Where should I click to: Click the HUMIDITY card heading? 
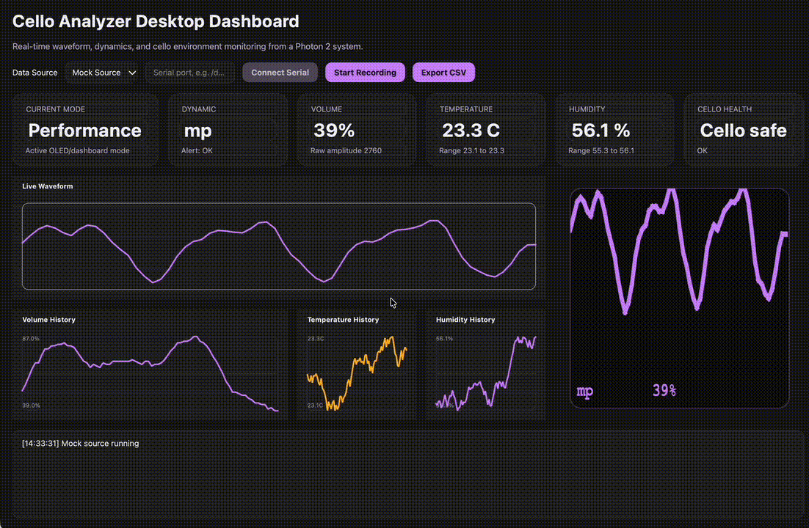(587, 109)
